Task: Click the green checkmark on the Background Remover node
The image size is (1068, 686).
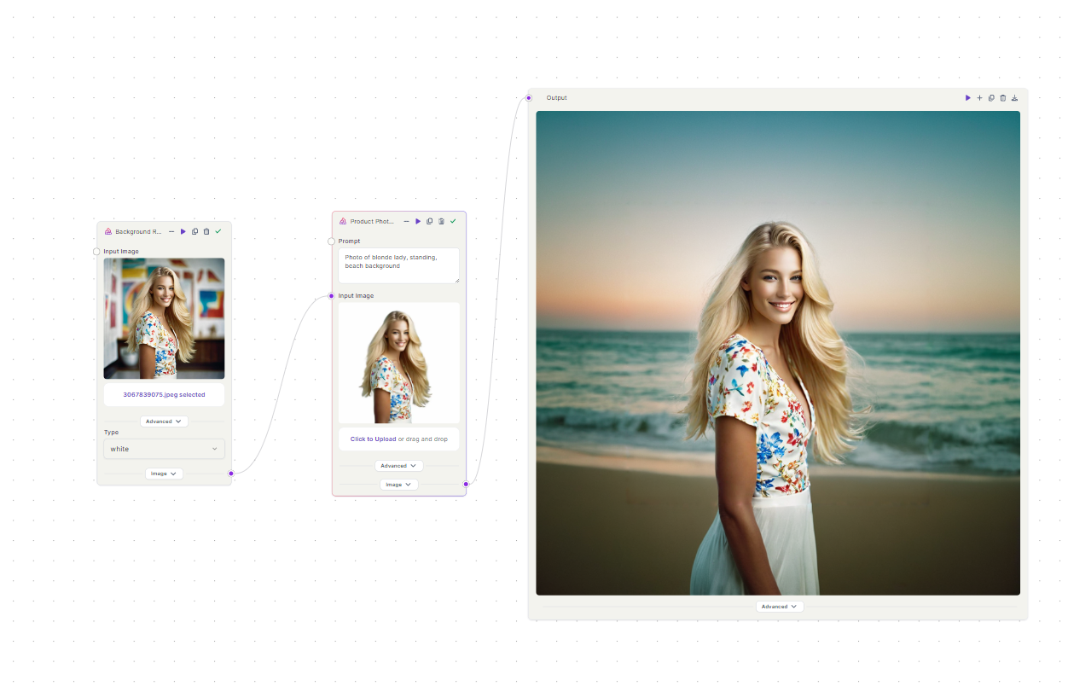Action: click(x=218, y=231)
